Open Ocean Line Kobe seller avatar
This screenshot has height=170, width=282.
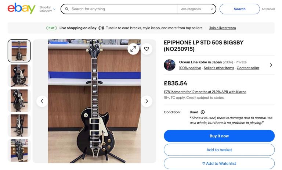(169, 65)
